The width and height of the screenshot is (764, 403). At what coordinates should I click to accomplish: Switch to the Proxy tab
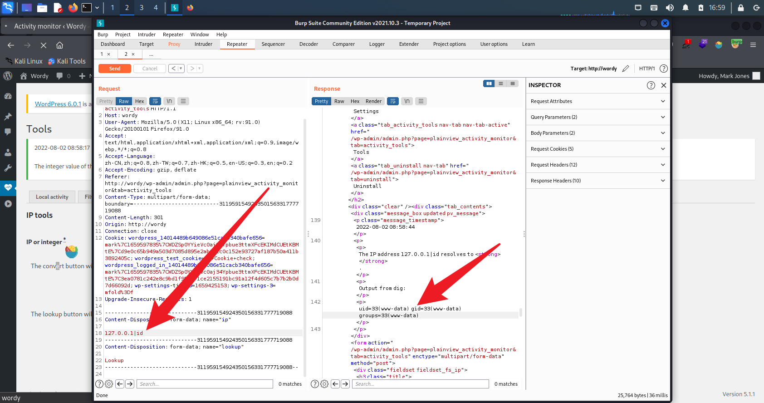[x=174, y=44]
